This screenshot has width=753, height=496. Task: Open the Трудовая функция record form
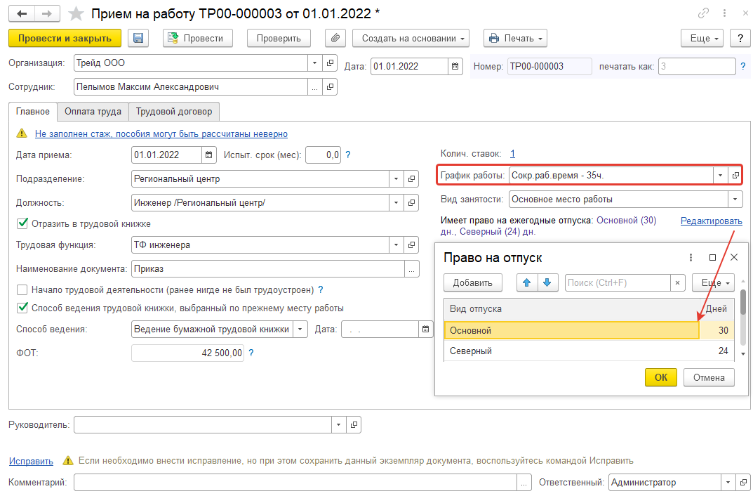pos(411,244)
